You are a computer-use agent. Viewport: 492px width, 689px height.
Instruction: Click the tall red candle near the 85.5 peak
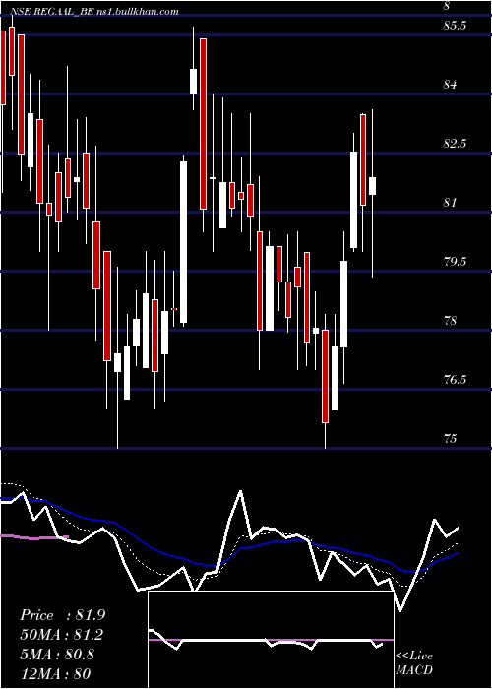click(203, 124)
